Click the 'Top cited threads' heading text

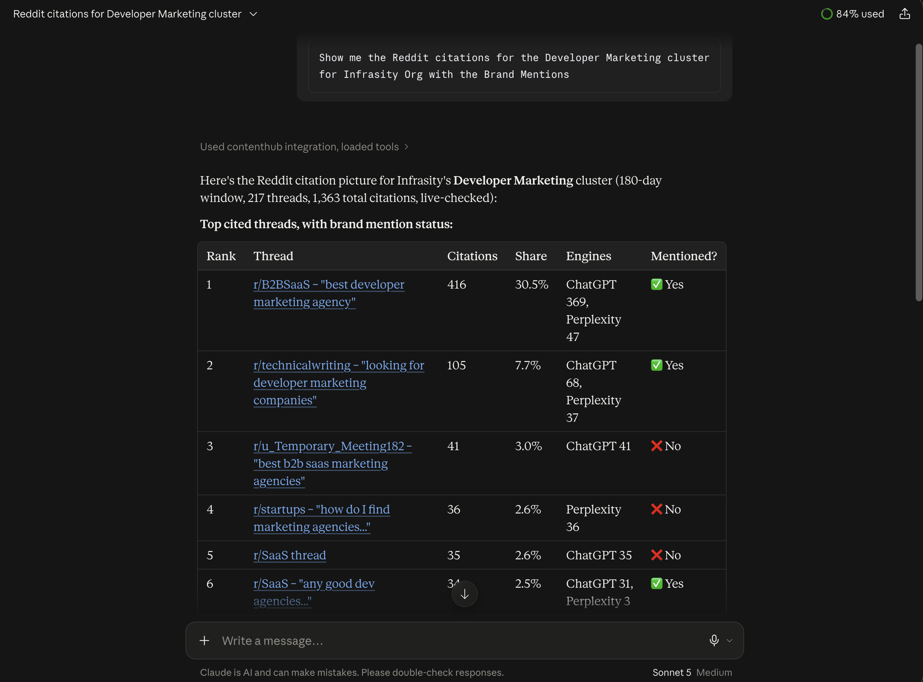[326, 224]
